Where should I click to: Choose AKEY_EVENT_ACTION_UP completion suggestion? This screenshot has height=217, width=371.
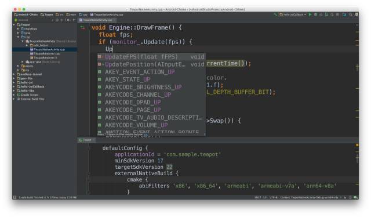(151, 72)
